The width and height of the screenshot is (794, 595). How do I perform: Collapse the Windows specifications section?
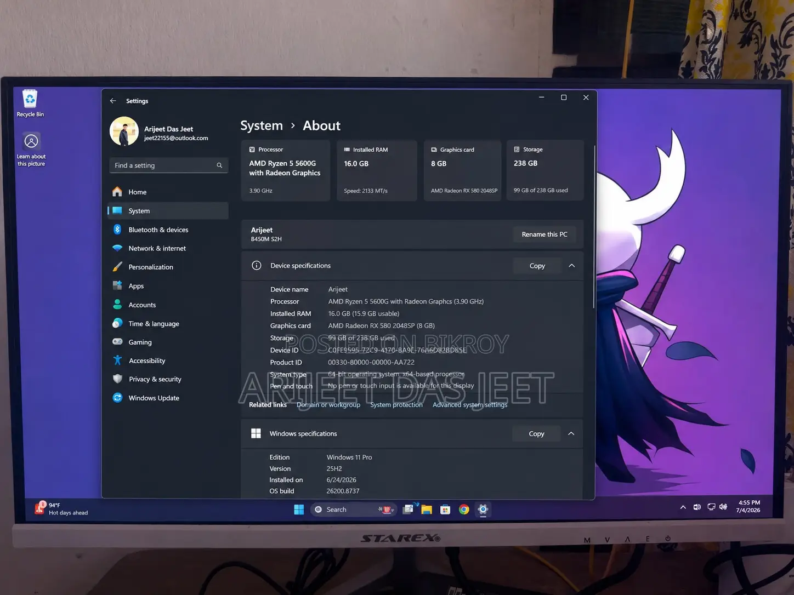coord(571,434)
